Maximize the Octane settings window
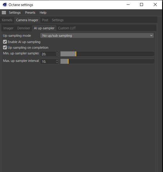Viewport: 163px width, 172px height. (142, 4)
